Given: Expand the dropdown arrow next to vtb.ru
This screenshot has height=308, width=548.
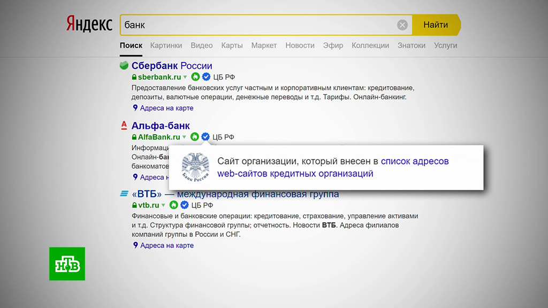Looking at the screenshot, I should [x=163, y=205].
